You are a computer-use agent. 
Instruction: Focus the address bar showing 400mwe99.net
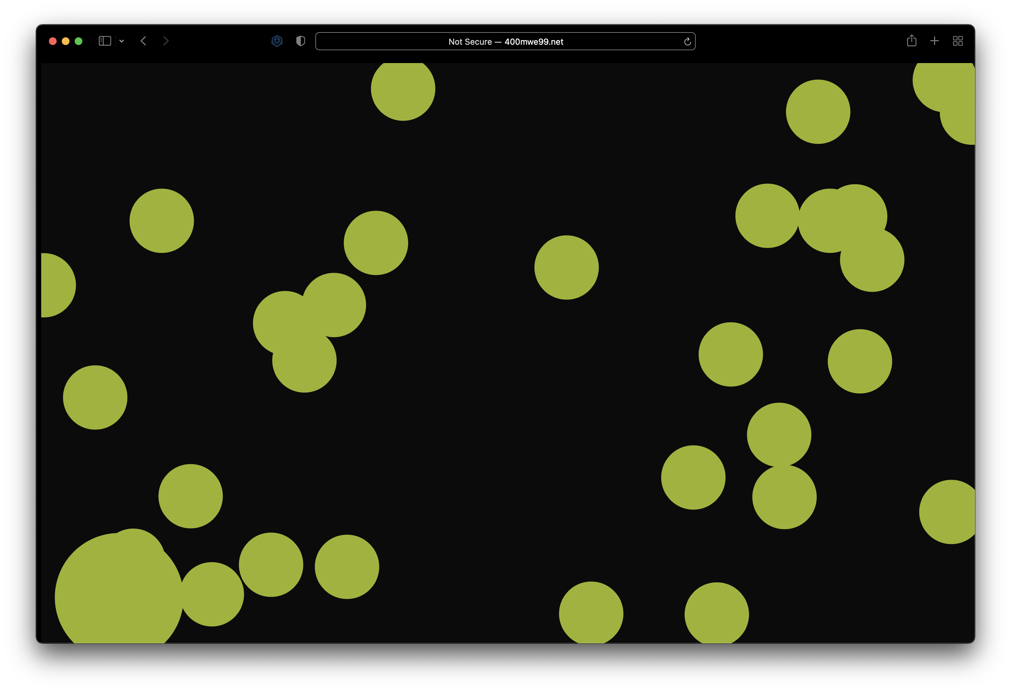(505, 41)
